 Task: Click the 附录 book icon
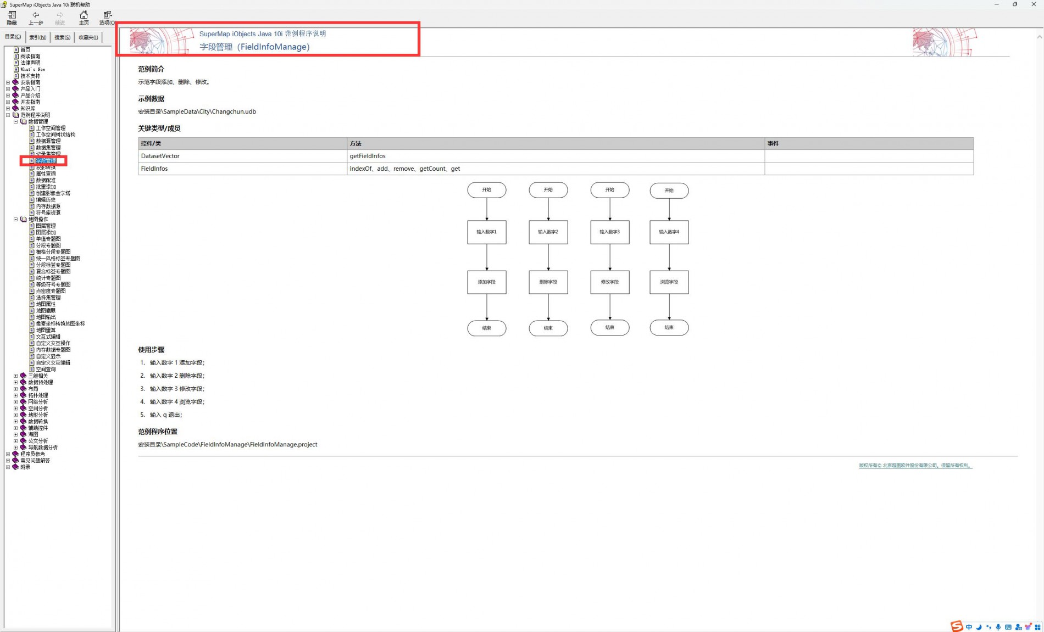click(15, 467)
